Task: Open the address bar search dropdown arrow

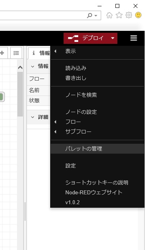Action: pos(96,16)
